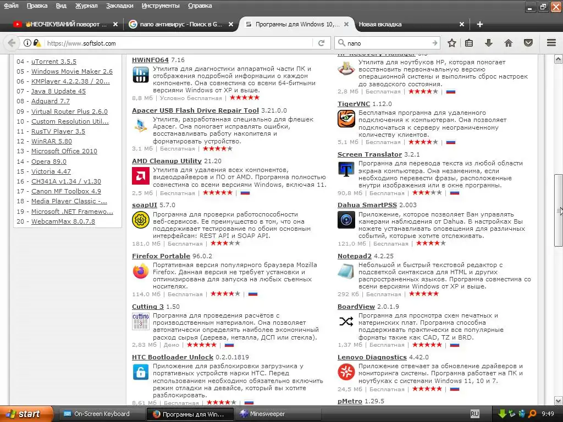
Task: Open the Apacer USB Flash Drive Repair Tool link
Action: point(195,110)
